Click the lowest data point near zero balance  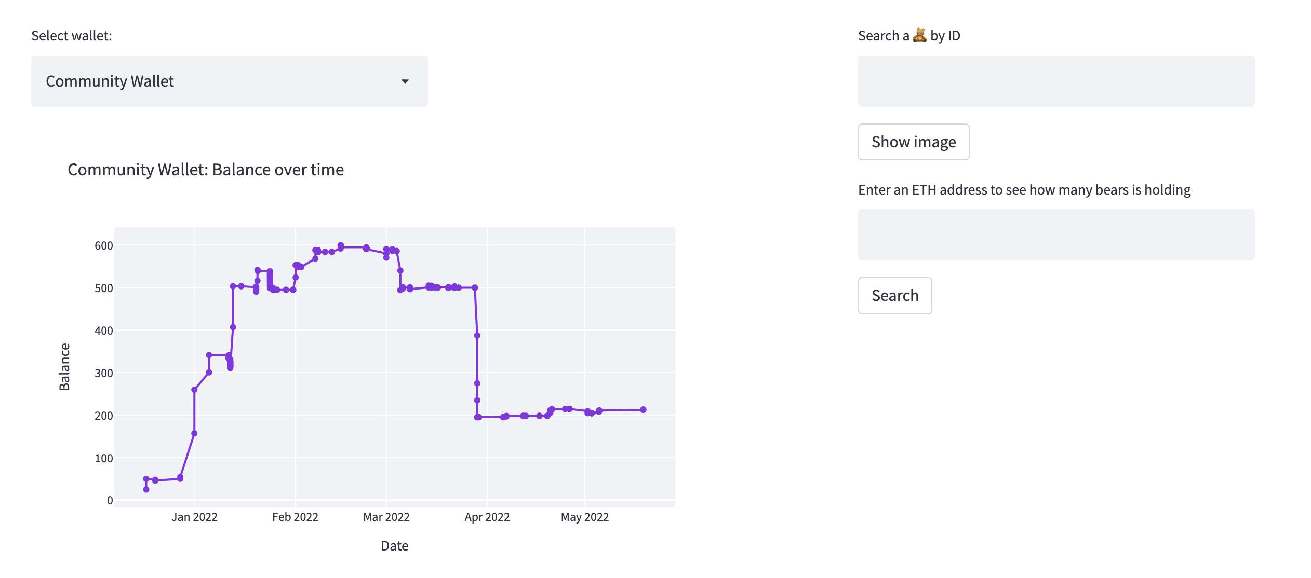point(146,490)
